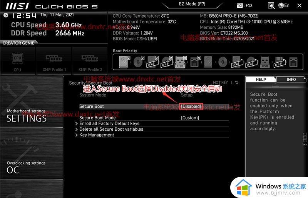Open the Secure Boot Mode [Custom] dropdown
This screenshot has width=308, height=198.
(190, 118)
